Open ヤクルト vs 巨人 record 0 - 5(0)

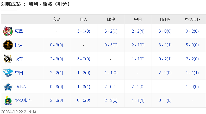coord(84,101)
